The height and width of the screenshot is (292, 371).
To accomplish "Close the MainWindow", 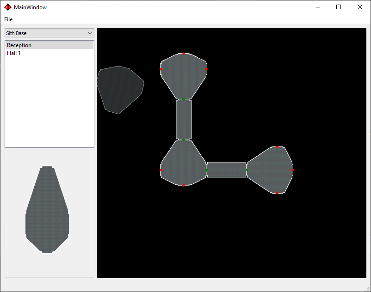I will 359,7.
